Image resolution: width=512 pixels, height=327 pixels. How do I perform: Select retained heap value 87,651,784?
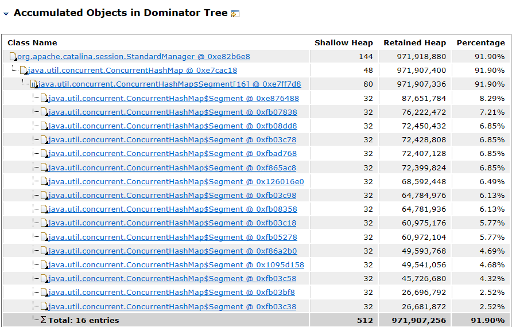[x=424, y=98]
